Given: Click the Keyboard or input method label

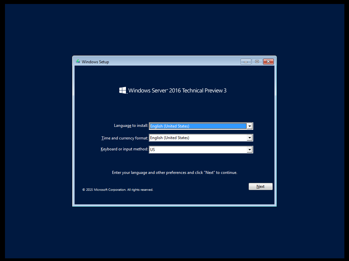Looking at the screenshot, I should coord(124,149).
